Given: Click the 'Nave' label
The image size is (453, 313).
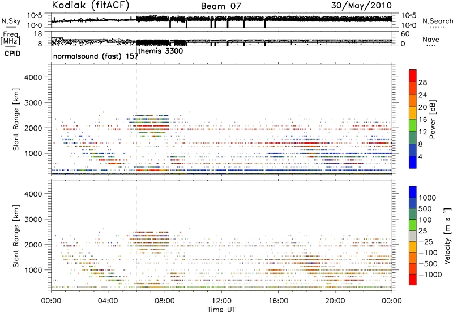Looking at the screenshot, I should pyautogui.click(x=430, y=40).
